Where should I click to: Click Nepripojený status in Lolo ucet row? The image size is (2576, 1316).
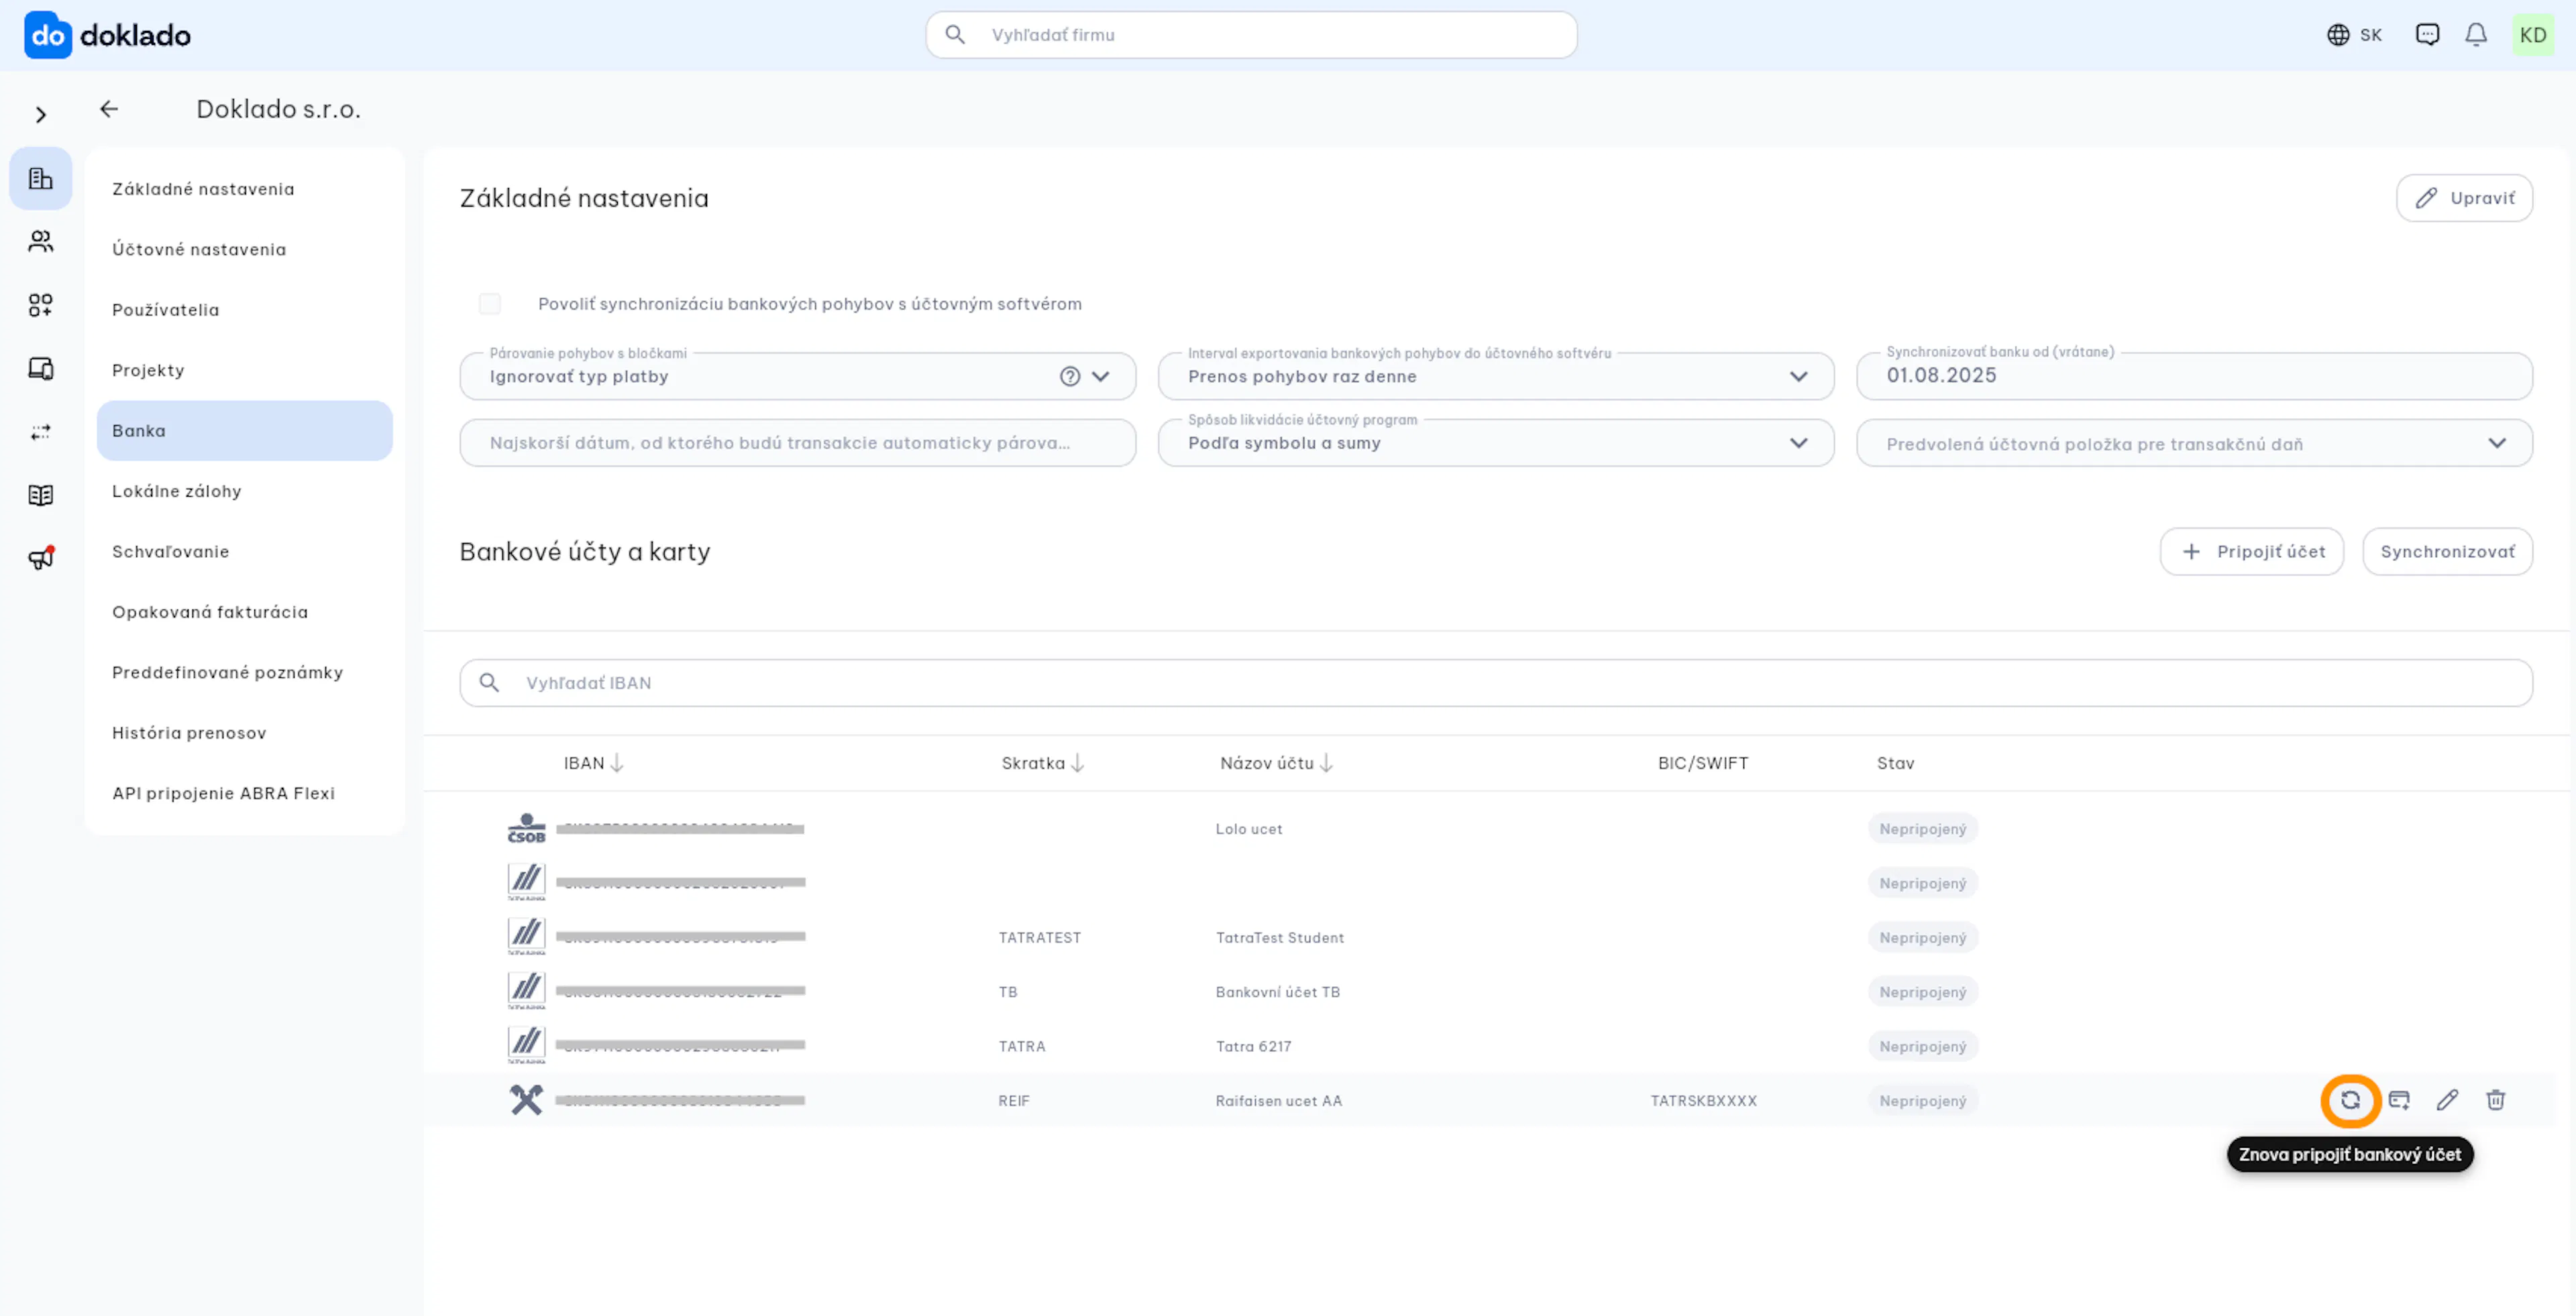coord(1922,829)
